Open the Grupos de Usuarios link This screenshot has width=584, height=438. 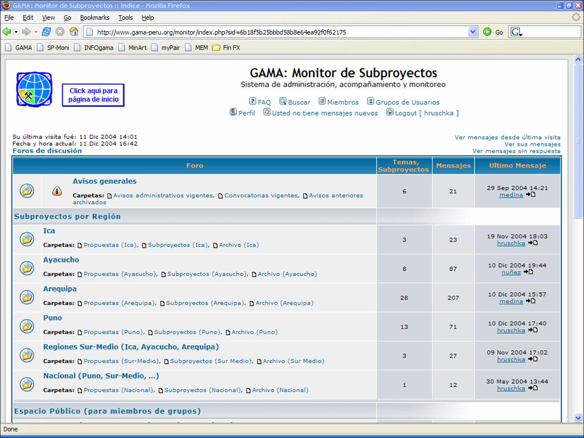click(x=407, y=102)
